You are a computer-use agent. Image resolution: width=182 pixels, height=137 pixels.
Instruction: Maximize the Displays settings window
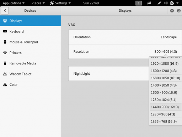[x=179, y=11]
